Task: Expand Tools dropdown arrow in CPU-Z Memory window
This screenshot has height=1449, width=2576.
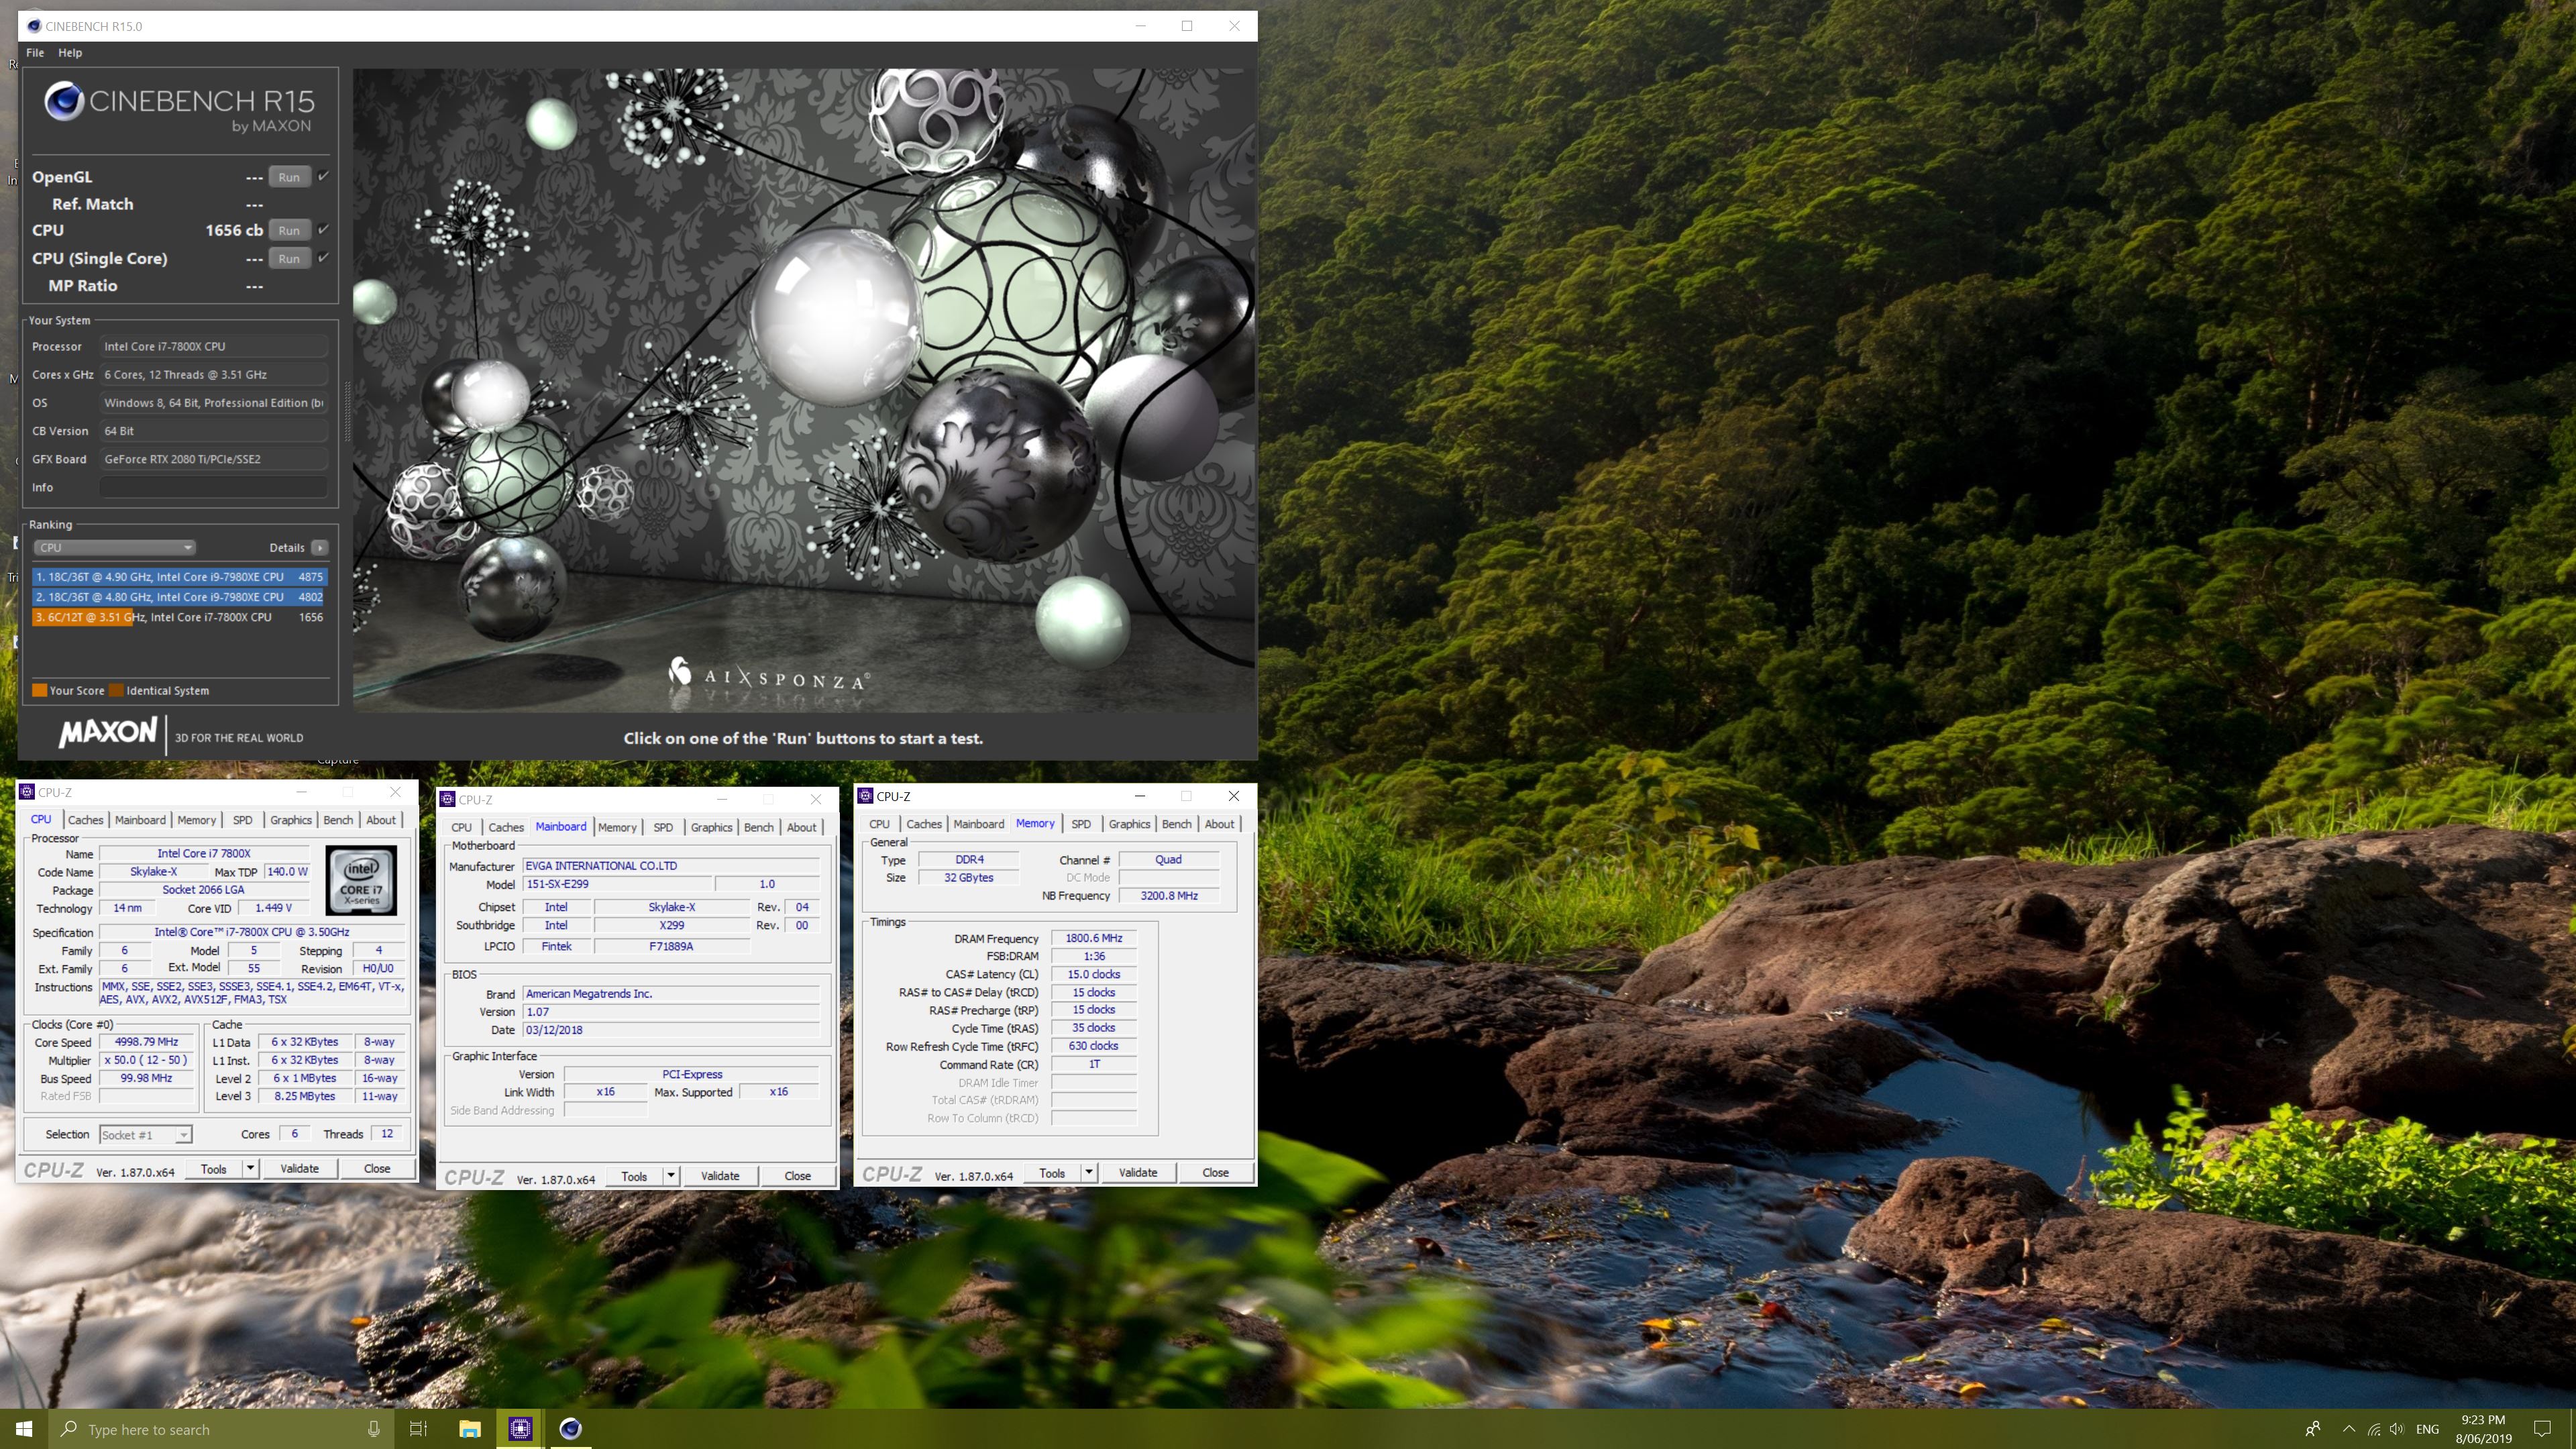Action: click(x=1089, y=1172)
